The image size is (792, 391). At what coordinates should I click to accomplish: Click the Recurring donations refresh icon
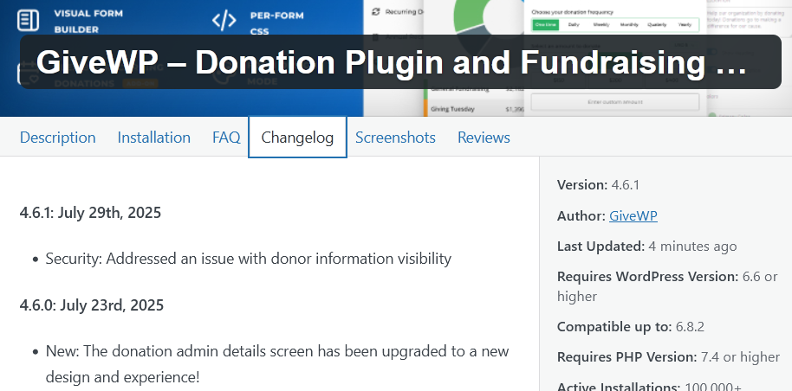click(x=375, y=12)
